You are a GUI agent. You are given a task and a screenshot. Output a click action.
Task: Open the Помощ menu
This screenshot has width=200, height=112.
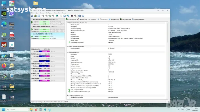coord(64,13)
